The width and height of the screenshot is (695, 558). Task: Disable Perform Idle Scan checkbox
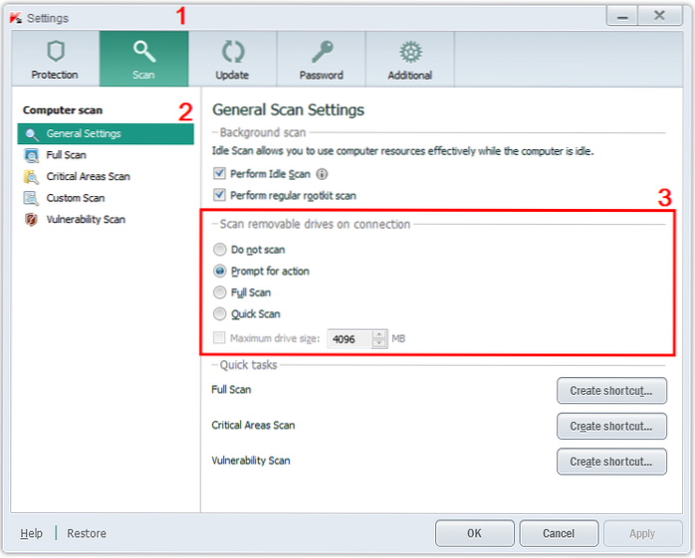point(220,174)
